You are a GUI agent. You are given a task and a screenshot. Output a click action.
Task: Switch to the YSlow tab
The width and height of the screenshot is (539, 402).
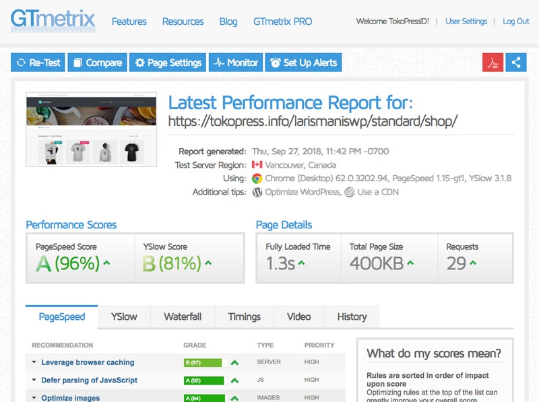(x=124, y=316)
